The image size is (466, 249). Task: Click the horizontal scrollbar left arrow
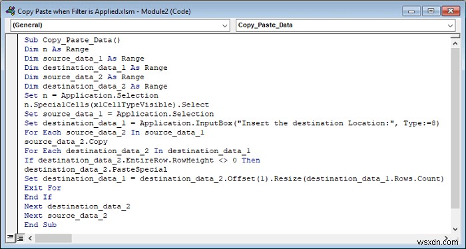tap(30, 238)
